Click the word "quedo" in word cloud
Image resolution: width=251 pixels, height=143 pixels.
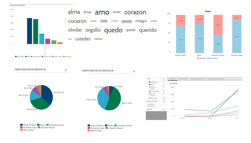pyautogui.click(x=113, y=30)
